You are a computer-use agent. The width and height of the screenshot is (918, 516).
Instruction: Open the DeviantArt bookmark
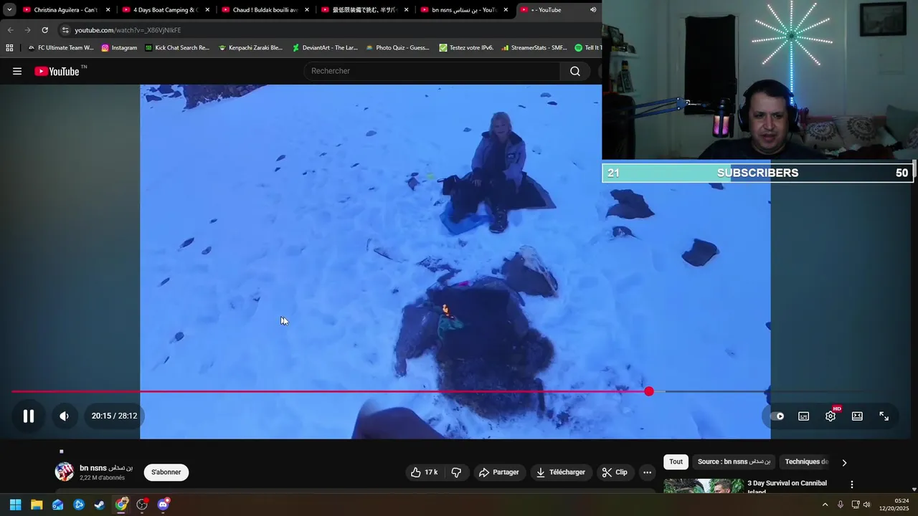pyautogui.click(x=324, y=48)
